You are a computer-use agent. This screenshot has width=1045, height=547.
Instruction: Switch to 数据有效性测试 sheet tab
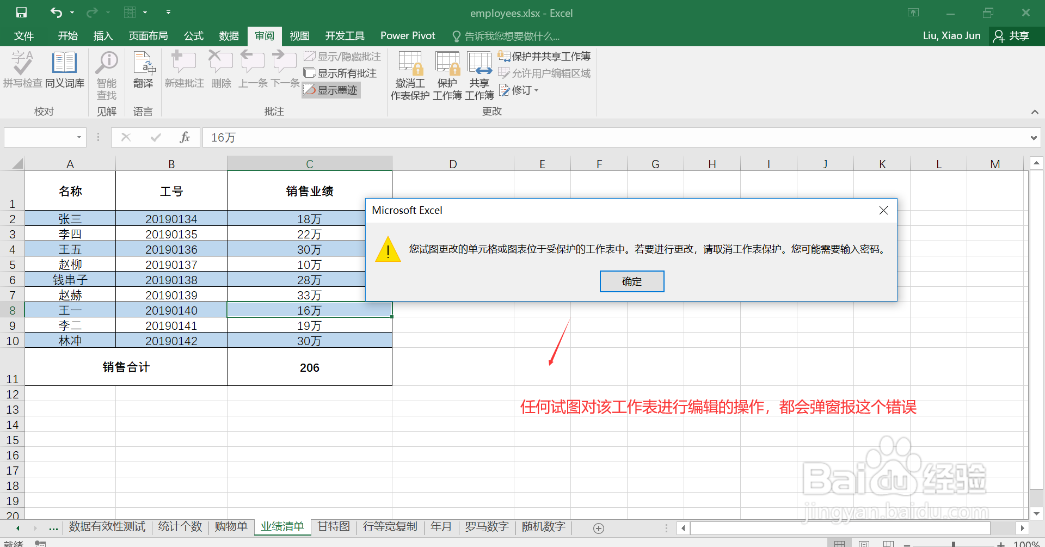(x=107, y=527)
